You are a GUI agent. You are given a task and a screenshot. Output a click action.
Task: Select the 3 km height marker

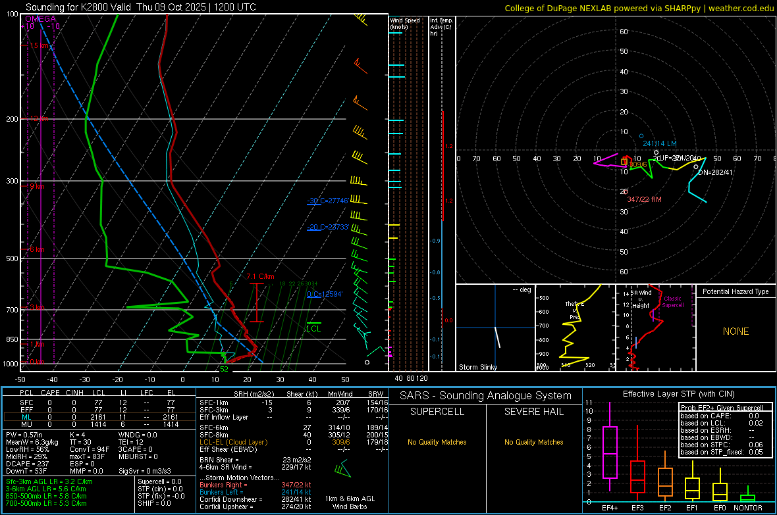[x=37, y=308]
